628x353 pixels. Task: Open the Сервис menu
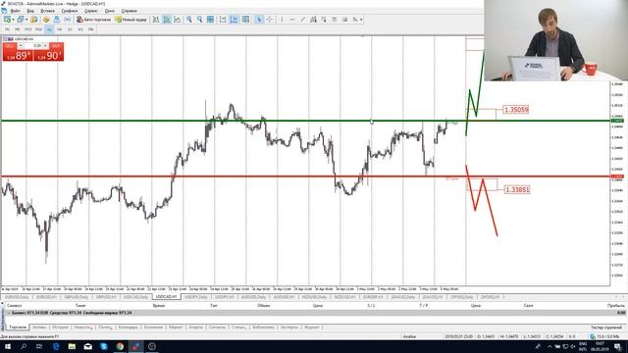point(91,11)
